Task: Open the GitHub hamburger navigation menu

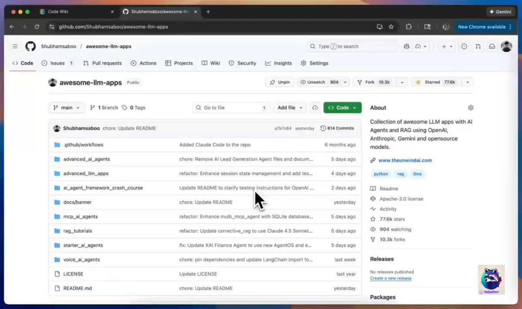Action: coord(15,47)
